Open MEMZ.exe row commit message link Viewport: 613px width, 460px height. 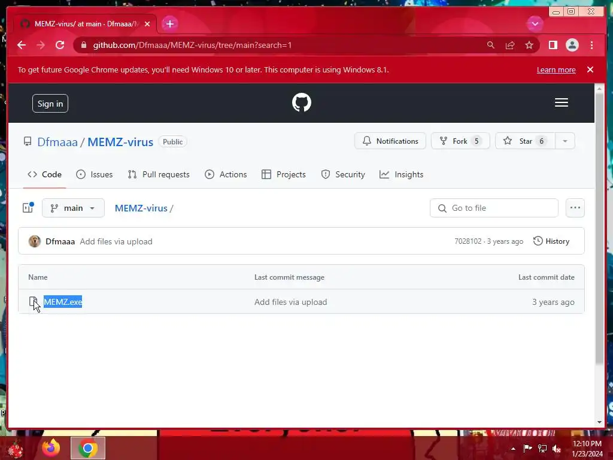coord(290,302)
